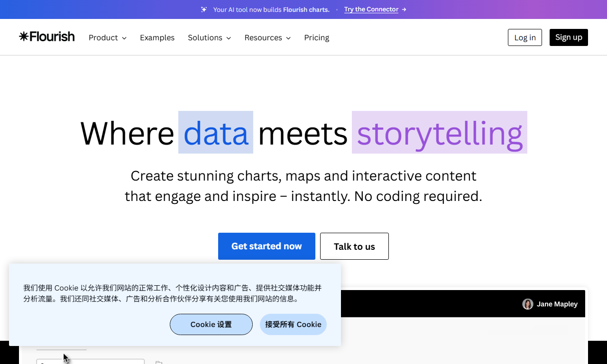This screenshot has width=607, height=364.
Task: Open the Examples page
Action: [157, 37]
